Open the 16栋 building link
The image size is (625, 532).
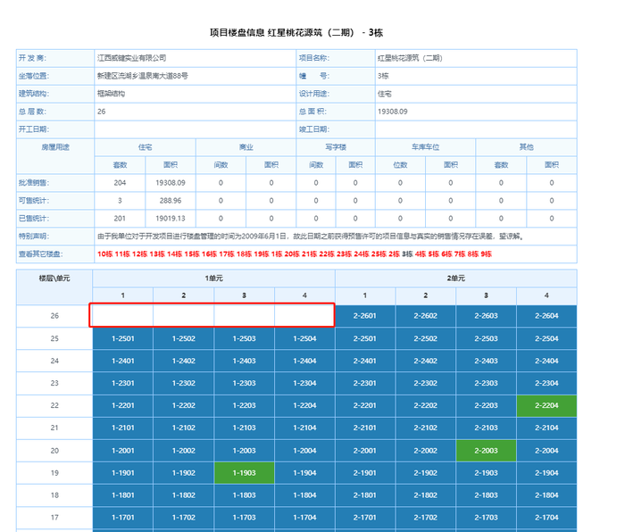click(x=209, y=254)
